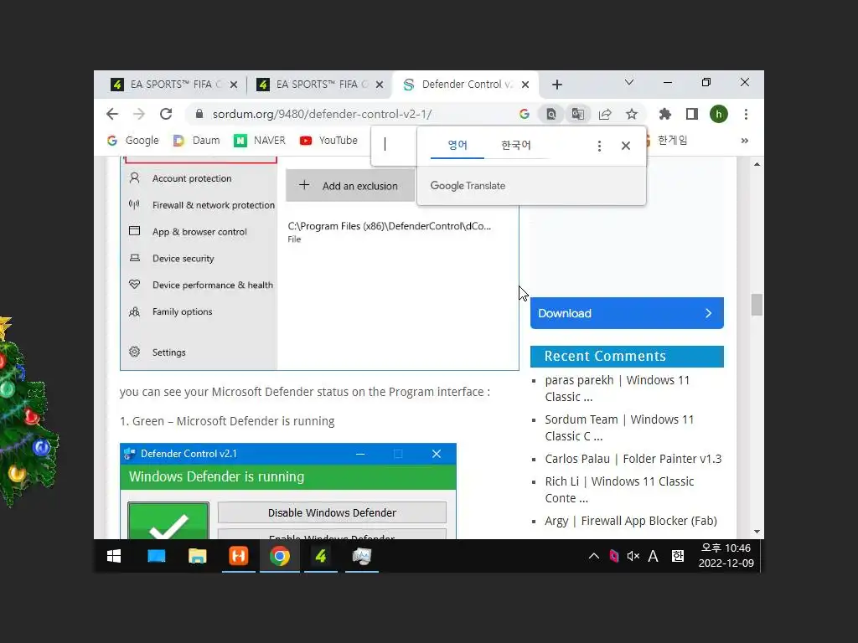
Task: Close the first EA SPORTS FIFA tab
Action: pos(234,85)
